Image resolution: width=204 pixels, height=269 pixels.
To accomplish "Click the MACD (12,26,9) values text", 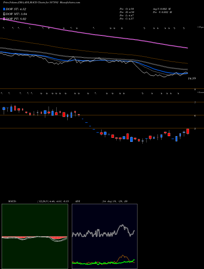I will 53,201.
